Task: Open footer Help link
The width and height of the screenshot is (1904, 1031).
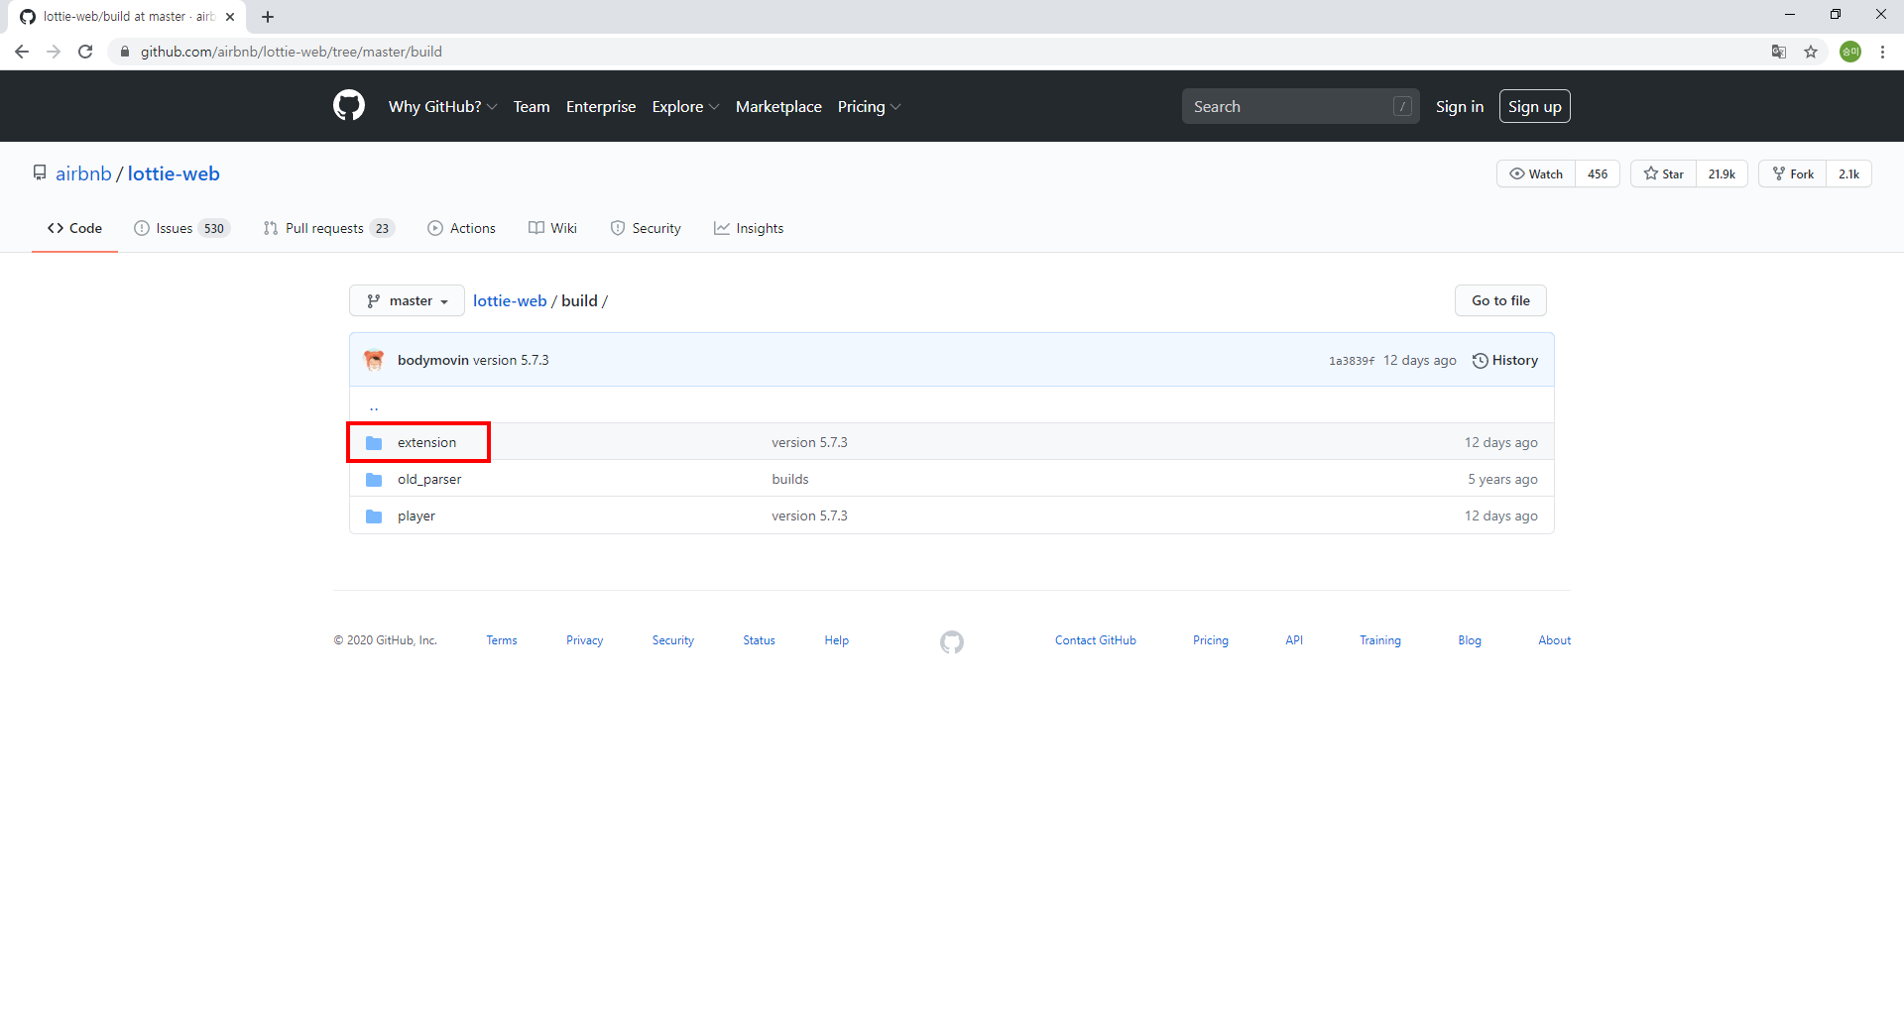Action: [x=836, y=640]
